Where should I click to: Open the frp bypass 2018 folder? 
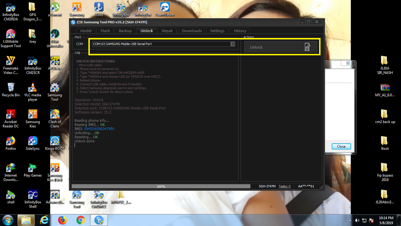click(385, 172)
